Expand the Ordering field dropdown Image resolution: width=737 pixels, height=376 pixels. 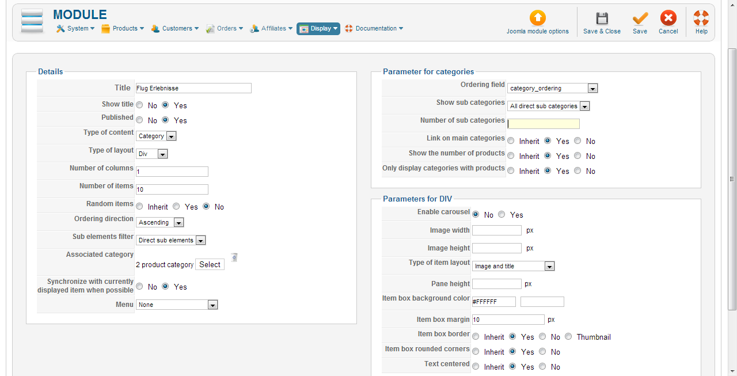(552, 89)
